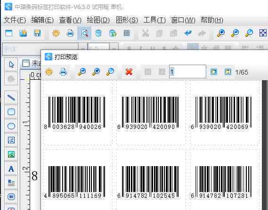This screenshot has height=210, width=268.
Task: Close print preview with red X
Action: tap(129, 72)
